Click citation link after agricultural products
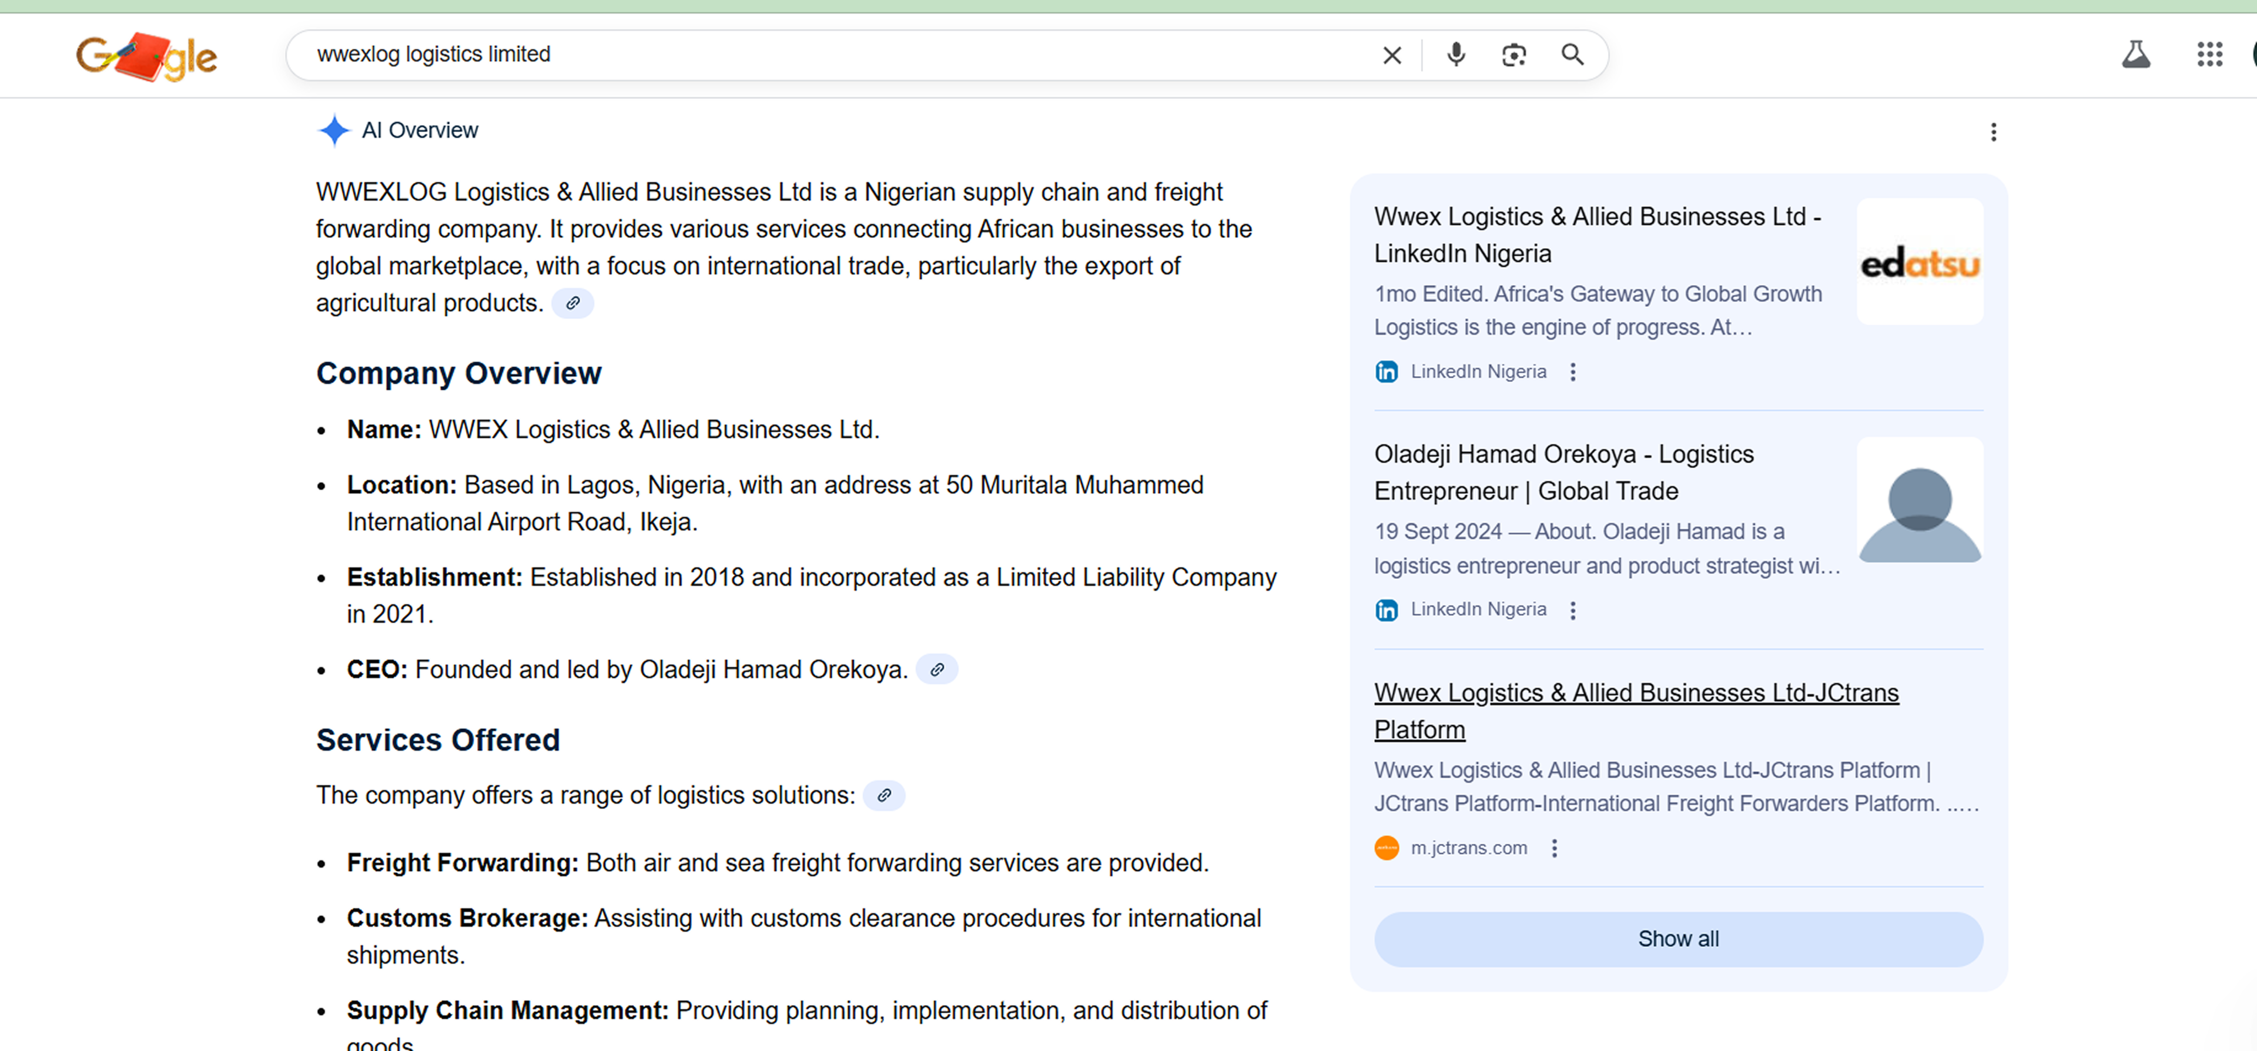 coord(572,303)
